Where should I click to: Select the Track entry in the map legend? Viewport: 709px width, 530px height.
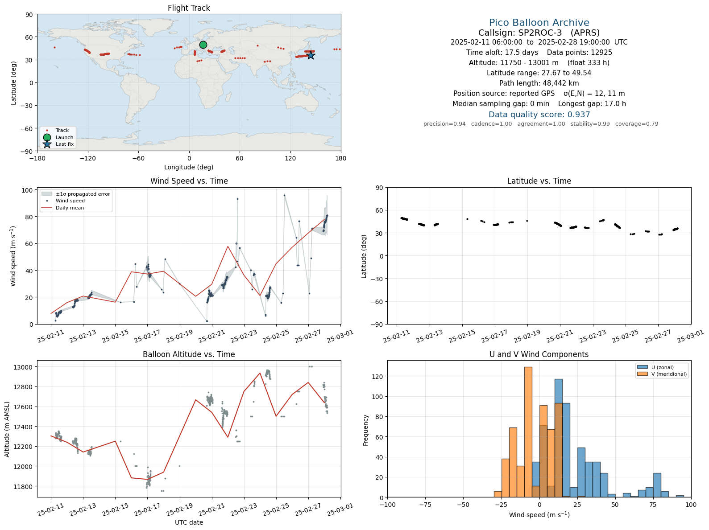tap(57, 131)
